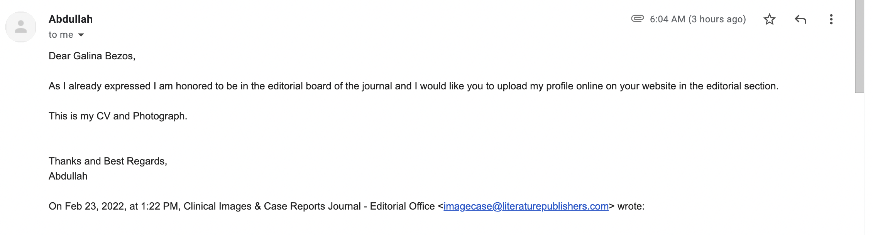Click the vertical scrollbar thumb
873x235 pixels.
tap(859, 46)
